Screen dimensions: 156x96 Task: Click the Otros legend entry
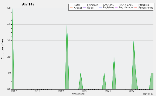(x=88, y=8)
